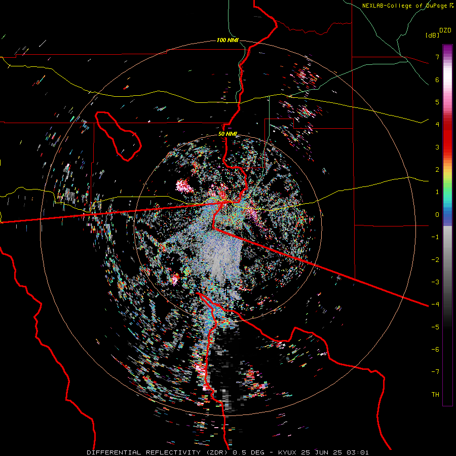Click the legend value 2
456x456 pixels.
(x=437, y=170)
